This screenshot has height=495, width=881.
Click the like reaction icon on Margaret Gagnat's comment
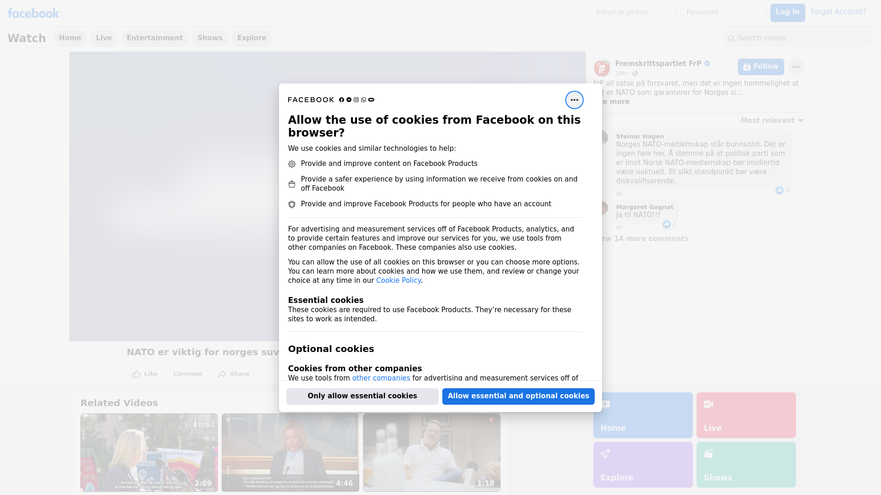click(667, 224)
